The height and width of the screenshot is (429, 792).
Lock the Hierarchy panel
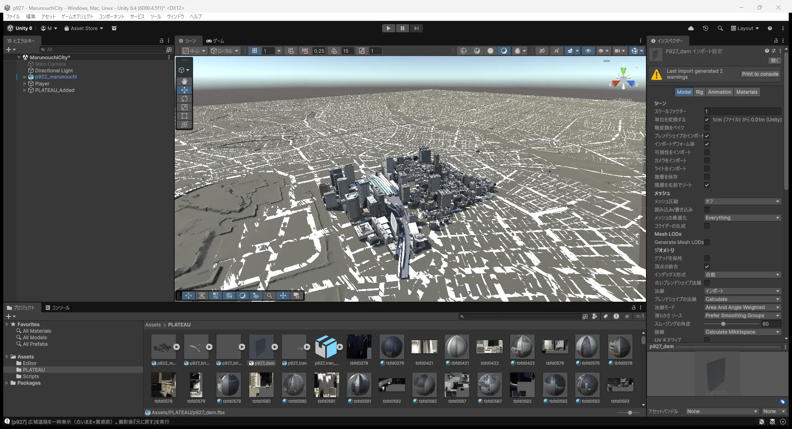pyautogui.click(x=162, y=41)
